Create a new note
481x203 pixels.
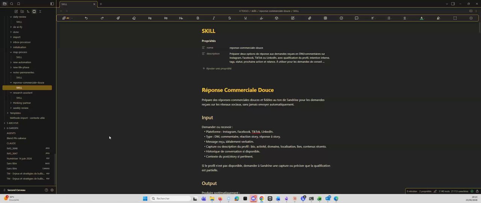(x=16, y=11)
